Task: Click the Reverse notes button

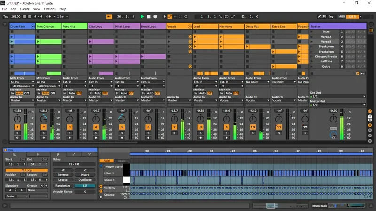Action: pyautogui.click(x=63, y=175)
